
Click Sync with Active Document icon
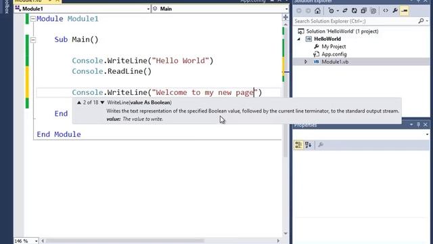click(x=345, y=11)
